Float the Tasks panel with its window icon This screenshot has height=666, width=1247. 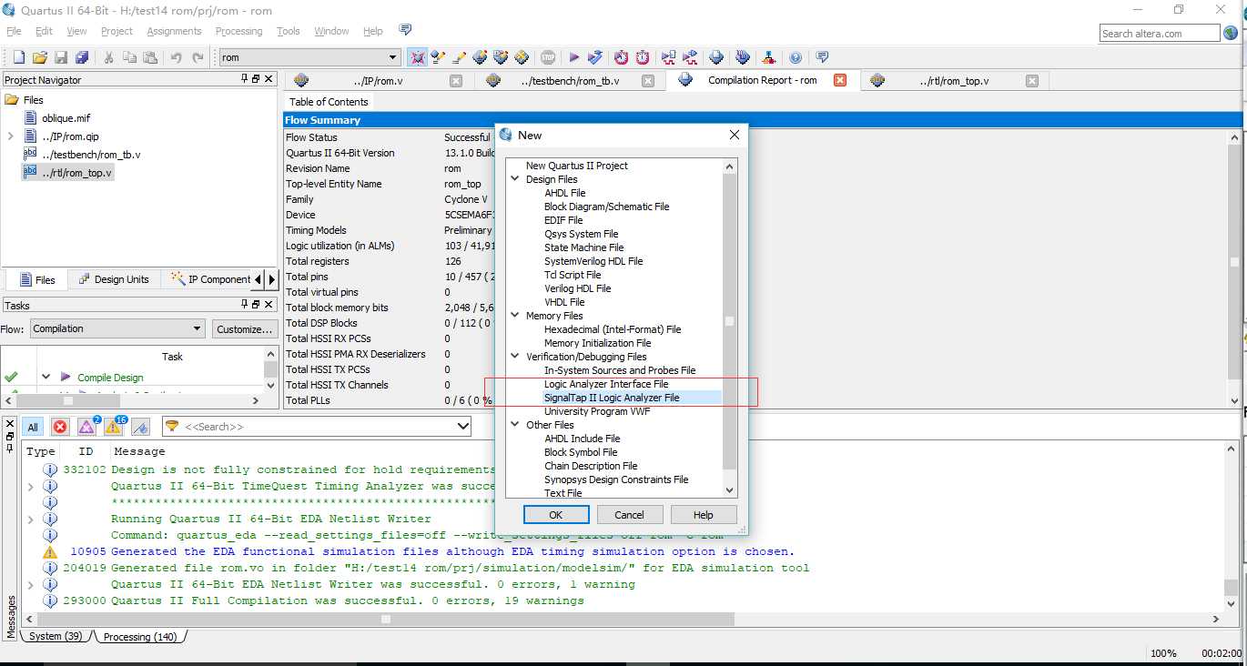pos(256,305)
